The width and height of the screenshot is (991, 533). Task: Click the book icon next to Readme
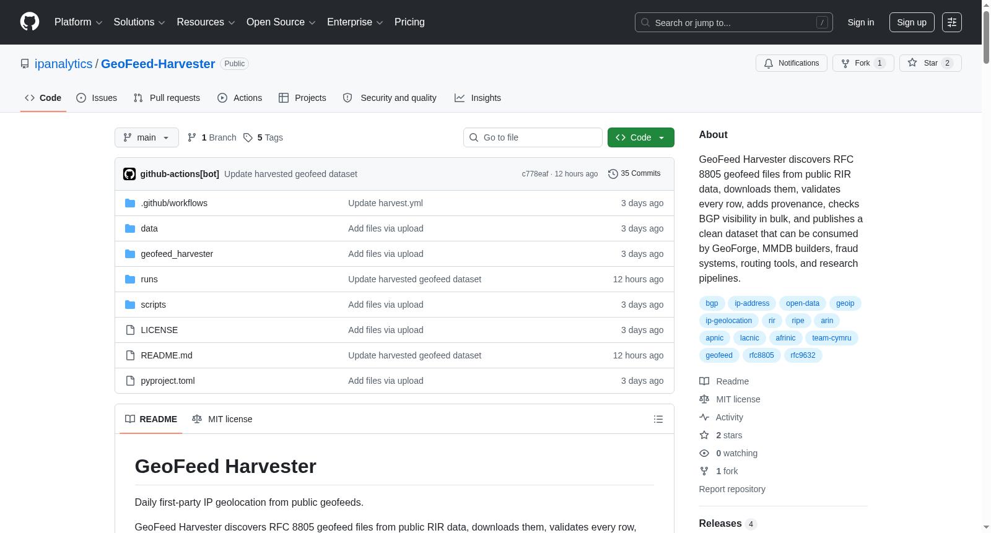[x=704, y=381]
